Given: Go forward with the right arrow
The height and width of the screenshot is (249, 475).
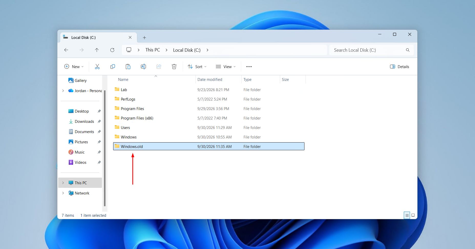Looking at the screenshot, I should [x=81, y=50].
